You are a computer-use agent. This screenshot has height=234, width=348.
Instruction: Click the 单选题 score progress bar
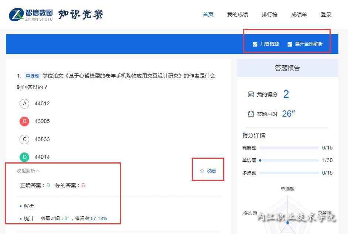click(x=289, y=160)
